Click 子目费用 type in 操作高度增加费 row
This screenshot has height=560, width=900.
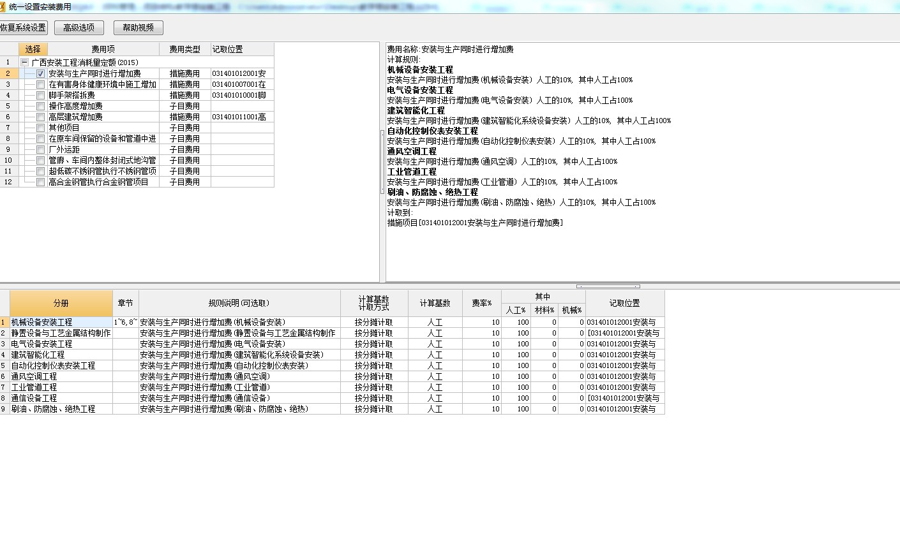[185, 106]
